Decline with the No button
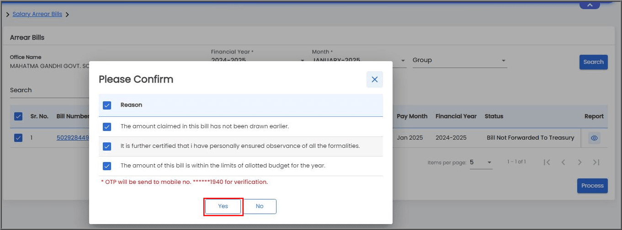622x230 pixels. [x=260, y=206]
